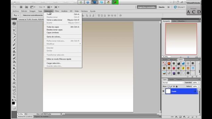Screen dimensions: 212x119
Task: Click the foreground black color swatch
Action: click(x=13, y=103)
